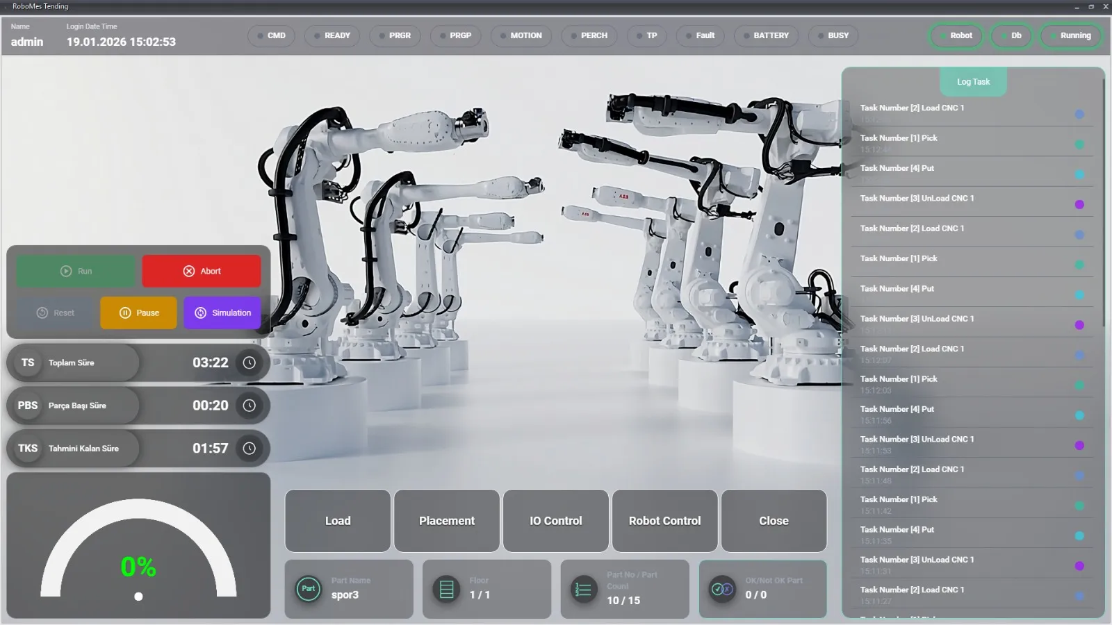Start the purple Simulation mode
The image size is (1112, 625).
click(222, 313)
